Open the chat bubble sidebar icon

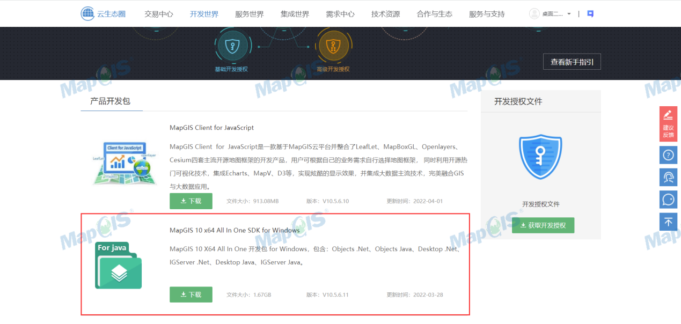[x=668, y=200]
